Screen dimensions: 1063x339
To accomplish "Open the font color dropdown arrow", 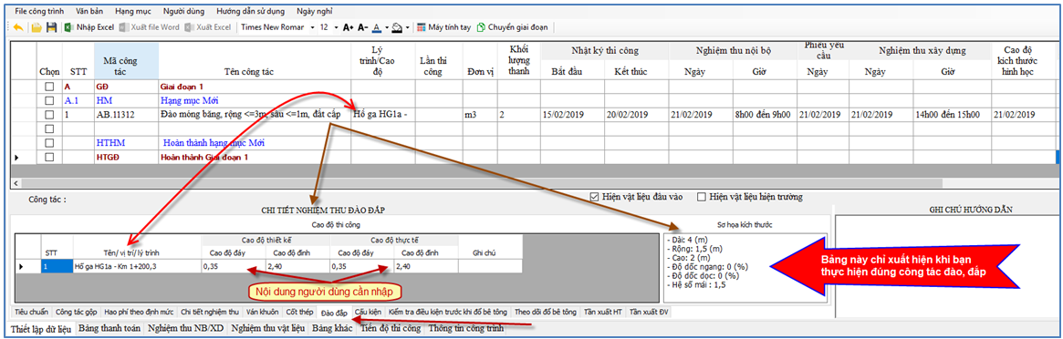I will click(x=387, y=27).
